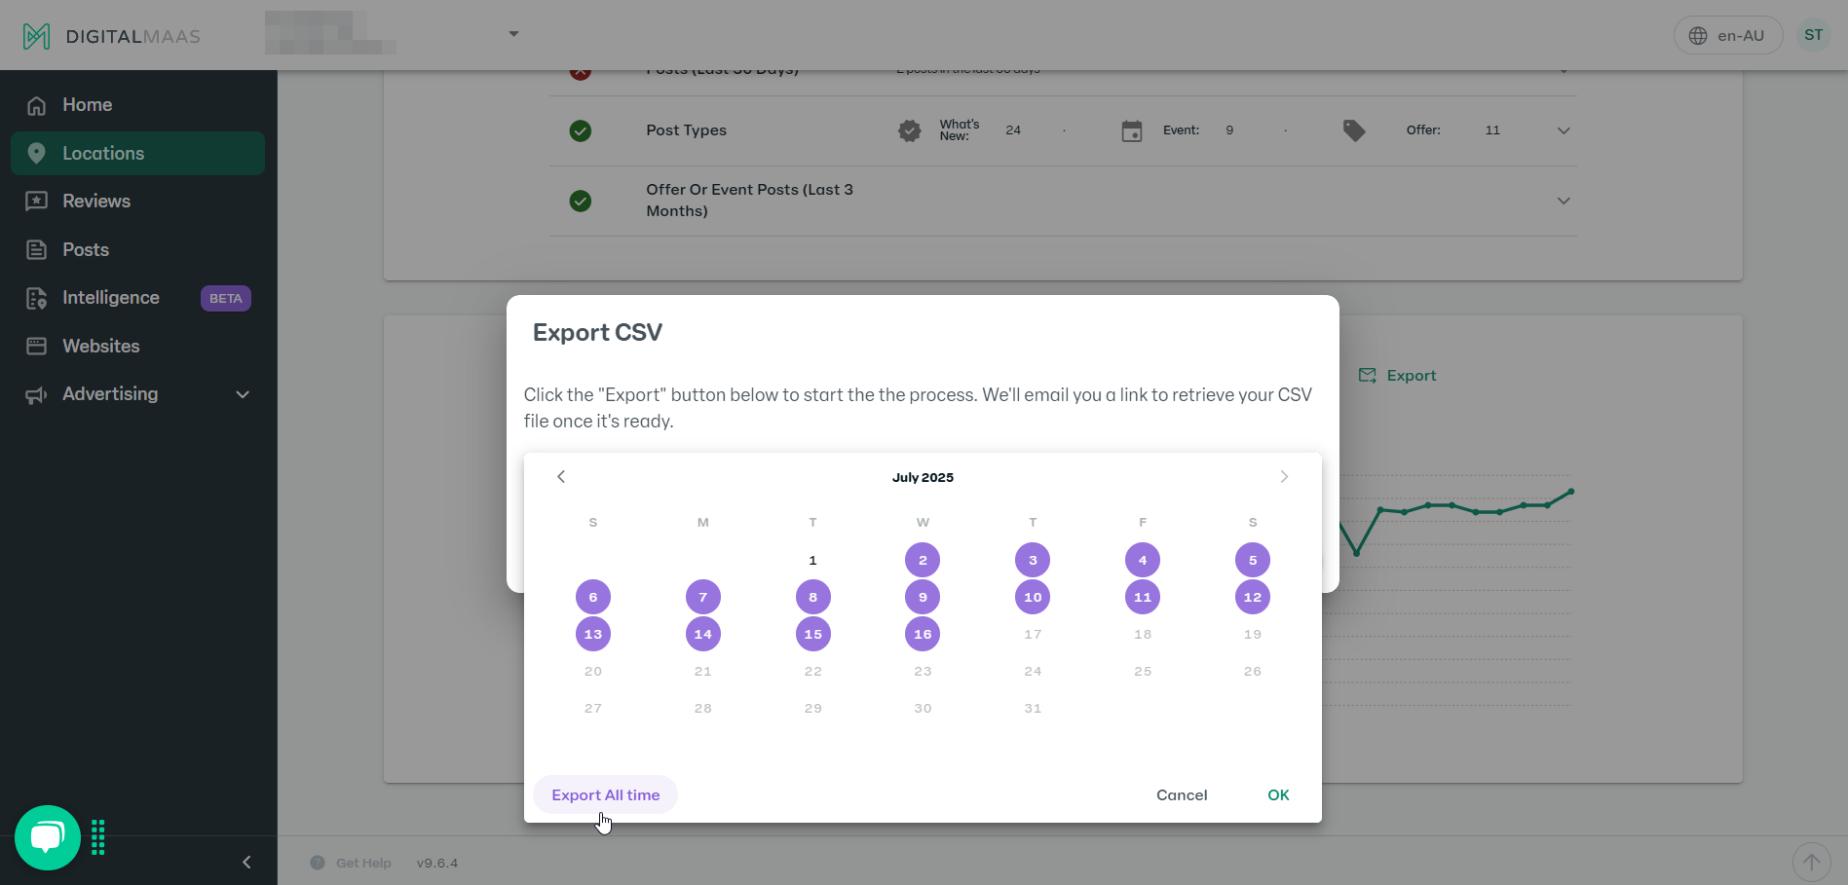Go to next month in calendar
This screenshot has height=885, width=1848.
point(1284,476)
